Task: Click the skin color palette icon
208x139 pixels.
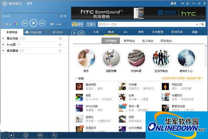Action: pos(15,24)
